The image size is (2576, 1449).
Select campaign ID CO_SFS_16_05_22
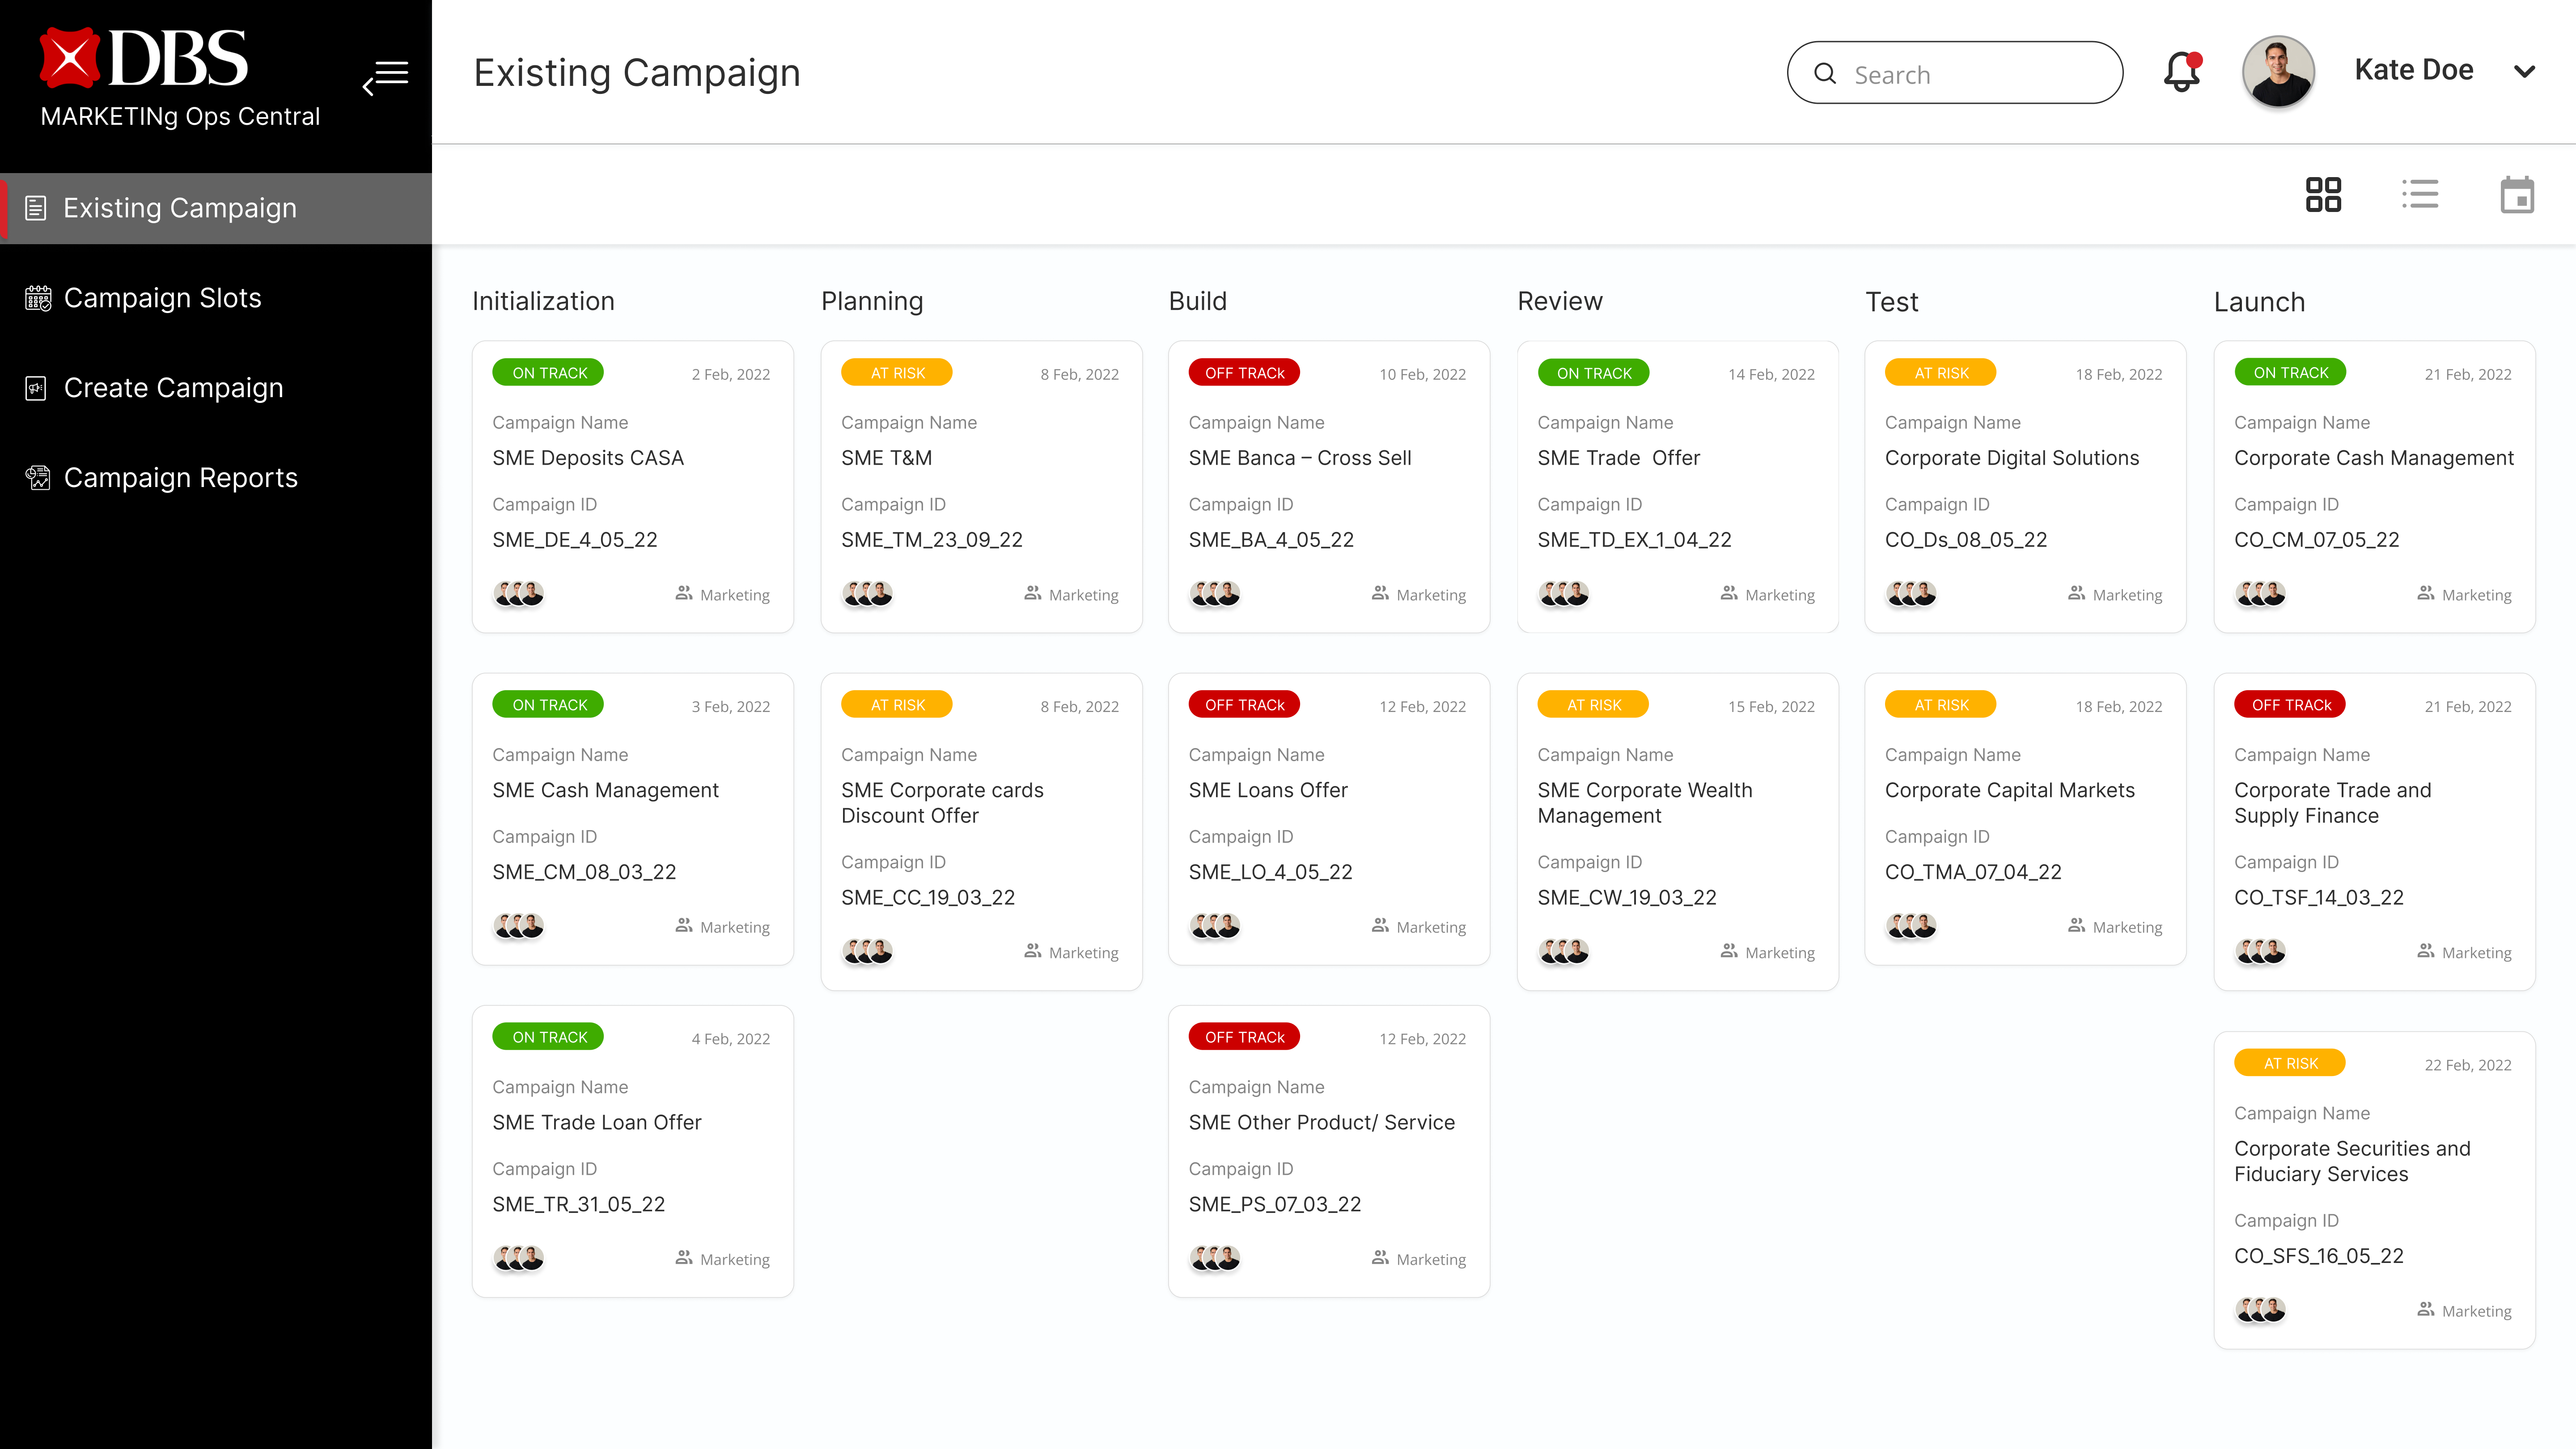coord(2319,1256)
